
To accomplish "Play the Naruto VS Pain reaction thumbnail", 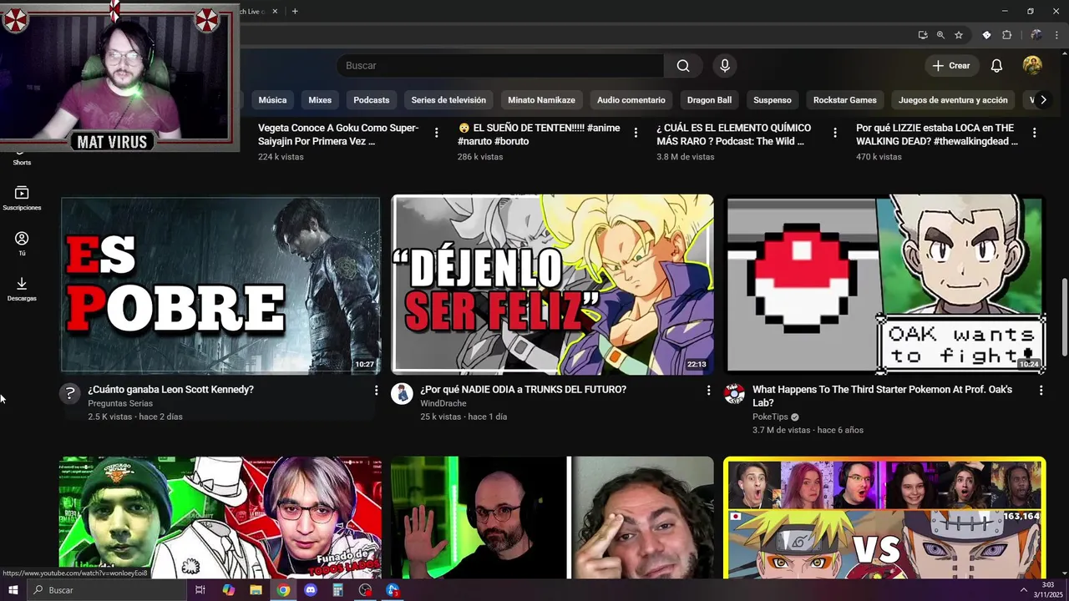I will (884, 518).
